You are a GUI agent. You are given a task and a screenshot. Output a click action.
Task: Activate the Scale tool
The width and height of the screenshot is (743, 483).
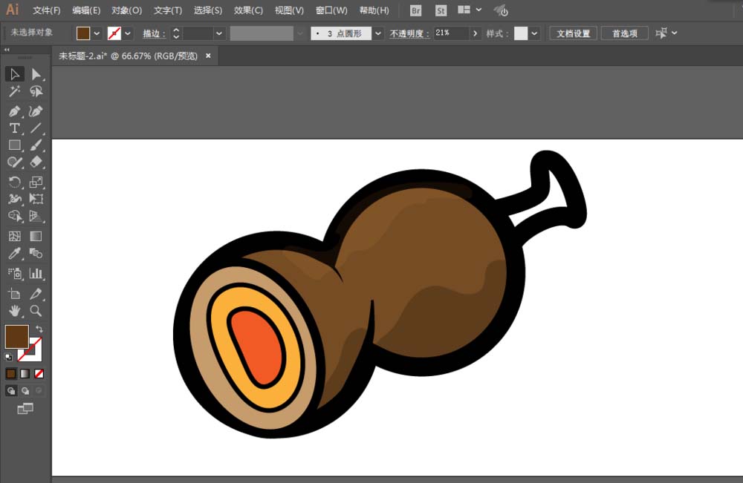pyautogui.click(x=36, y=182)
